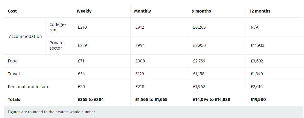Select the Weekly column header
Viewport: 304px width, 118px height.
[84, 11]
